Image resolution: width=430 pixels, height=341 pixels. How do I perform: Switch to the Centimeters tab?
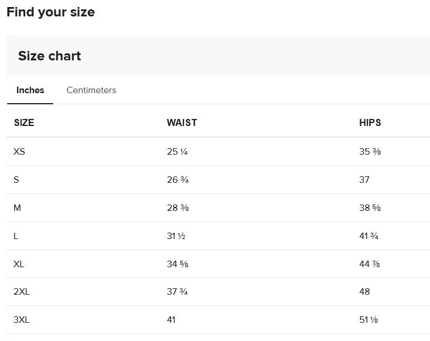point(91,90)
